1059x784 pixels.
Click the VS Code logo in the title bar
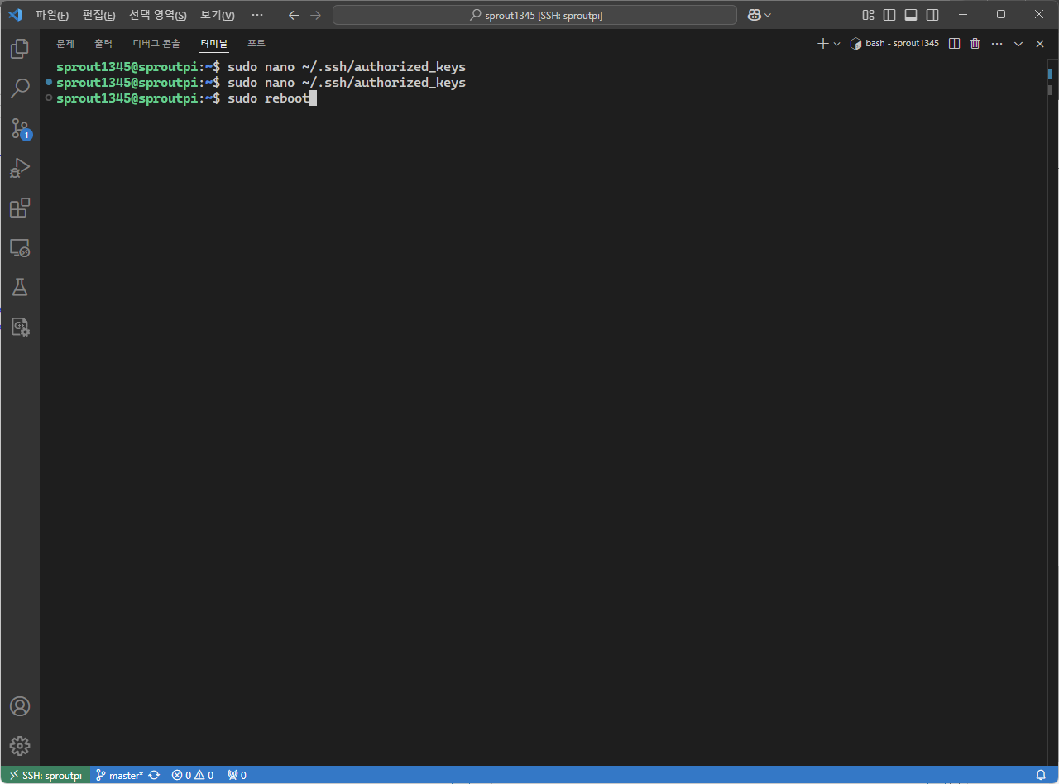(15, 15)
